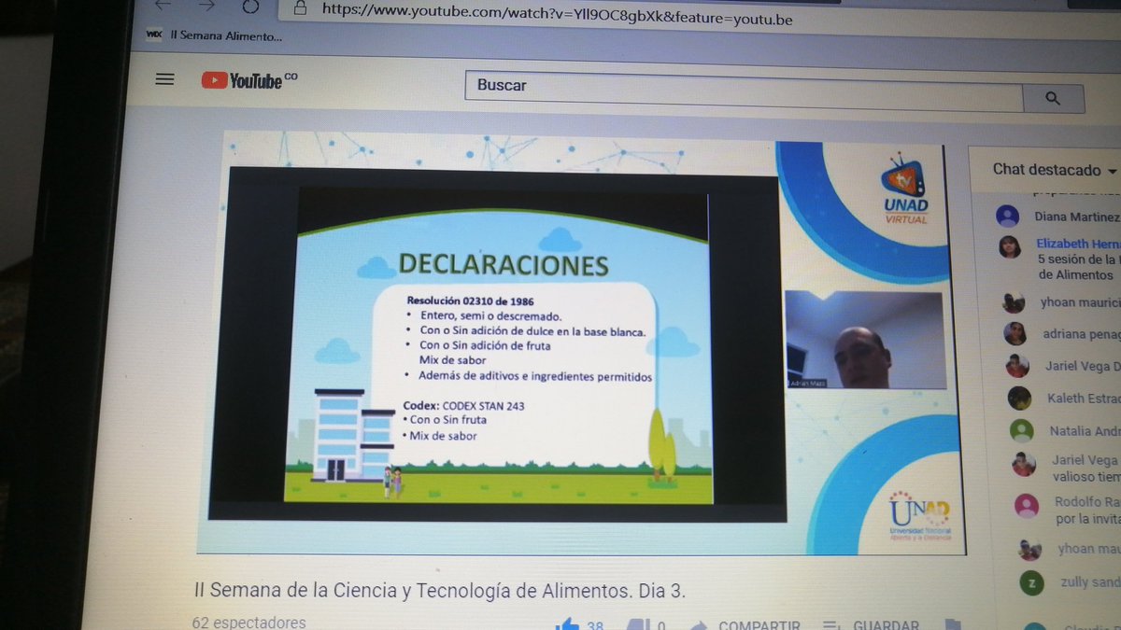Click the browser back navigation arrow
Screen dimensions: 1121x630
(x=163, y=6)
